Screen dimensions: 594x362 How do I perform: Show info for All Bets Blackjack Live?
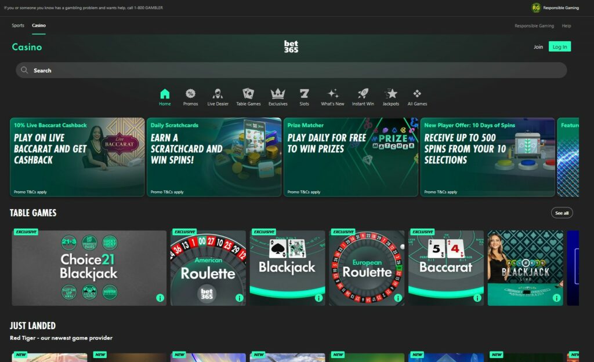556,298
